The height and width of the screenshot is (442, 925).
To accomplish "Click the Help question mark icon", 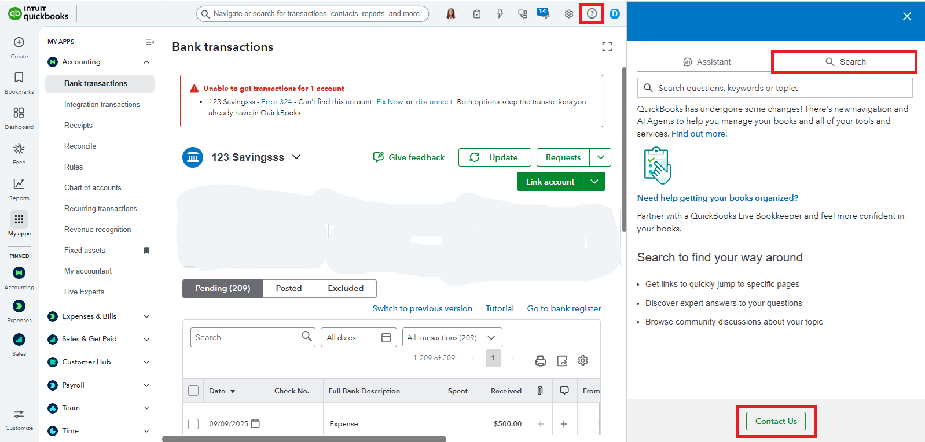I will [592, 13].
